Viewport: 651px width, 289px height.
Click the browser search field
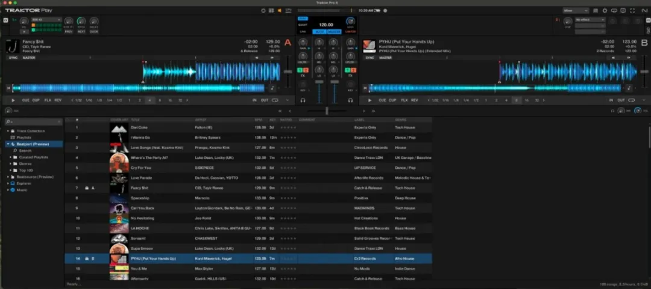coord(34,122)
